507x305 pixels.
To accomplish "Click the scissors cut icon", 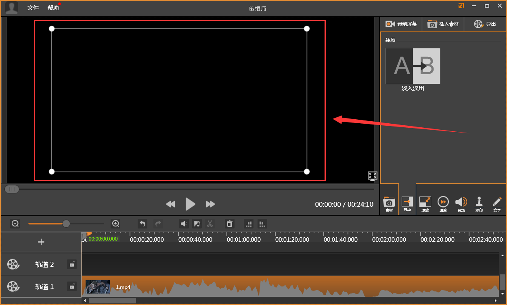I will click(x=210, y=224).
